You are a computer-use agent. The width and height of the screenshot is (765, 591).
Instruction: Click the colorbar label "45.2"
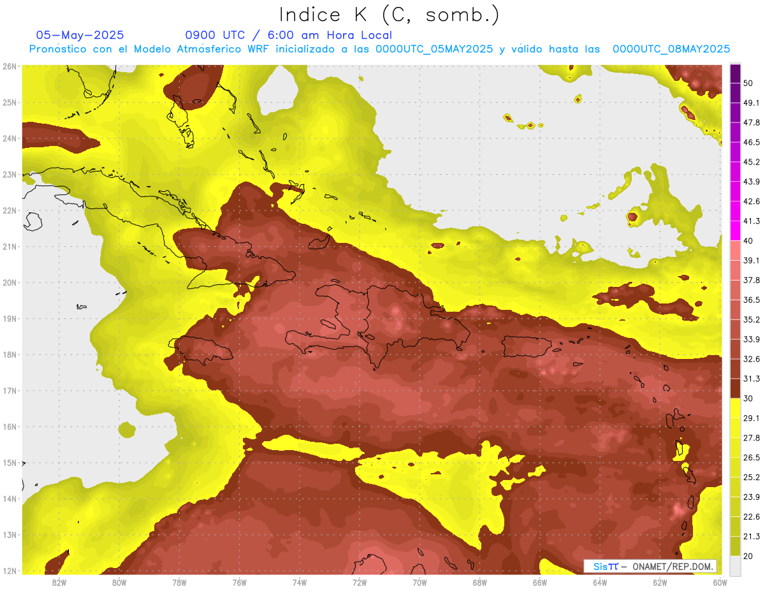tap(751, 162)
